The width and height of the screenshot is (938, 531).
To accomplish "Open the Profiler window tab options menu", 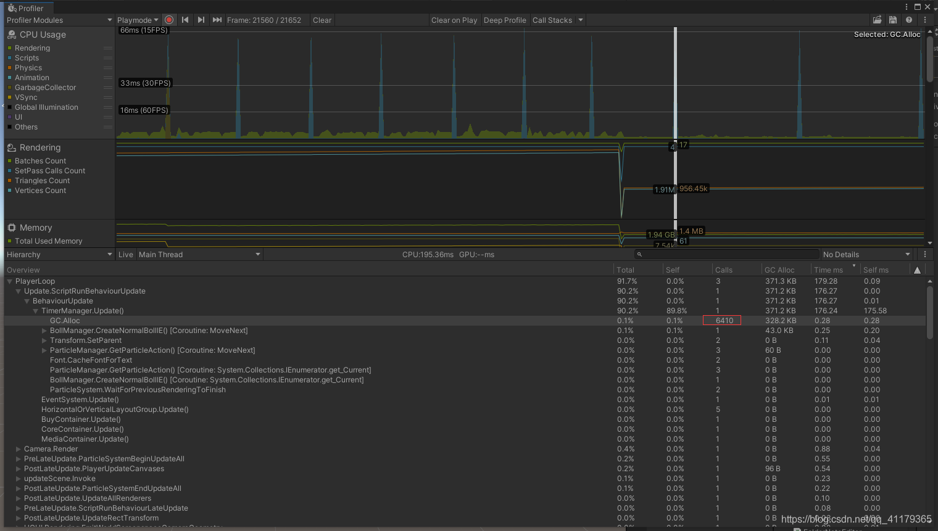I will tap(907, 7).
